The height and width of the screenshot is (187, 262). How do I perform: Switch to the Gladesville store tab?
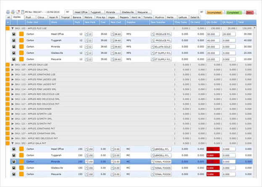pos(128,12)
